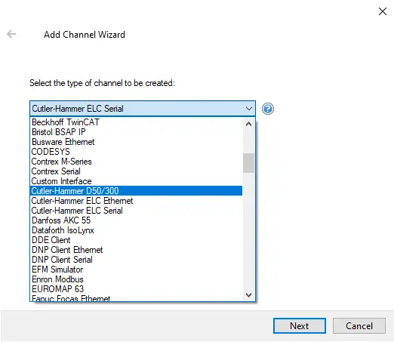Click the list scrollbar up arrow

click(x=248, y=124)
